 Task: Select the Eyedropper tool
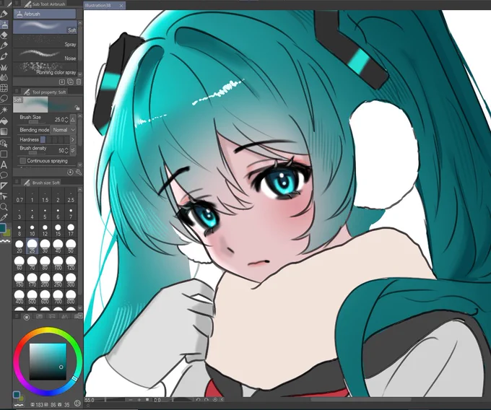tap(4, 217)
